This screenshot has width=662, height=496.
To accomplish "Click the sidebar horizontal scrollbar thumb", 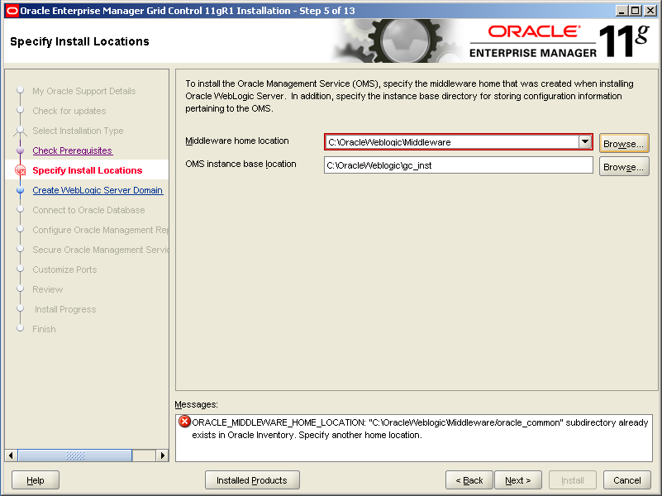I will (75, 455).
